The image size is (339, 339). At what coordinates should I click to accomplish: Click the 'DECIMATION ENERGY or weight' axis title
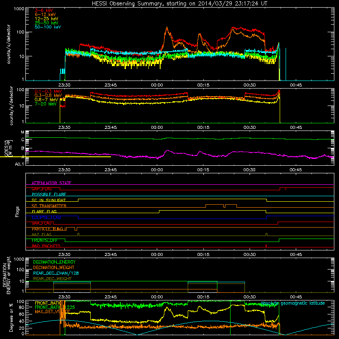6,275
